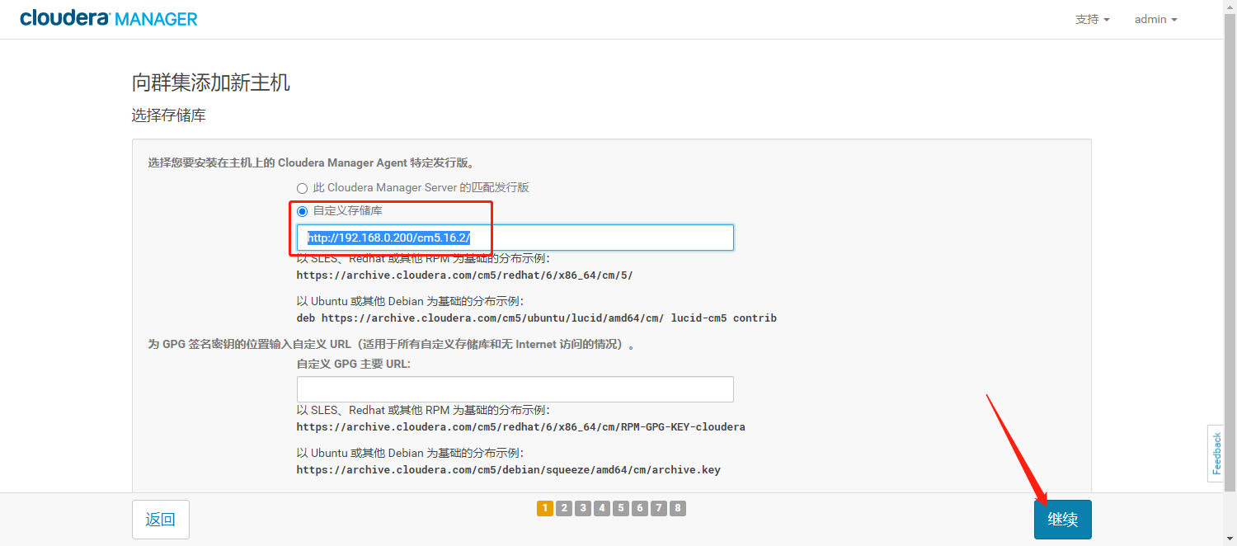Click the deb ubuntu lucid-cm5 contrib example text

tap(537, 318)
